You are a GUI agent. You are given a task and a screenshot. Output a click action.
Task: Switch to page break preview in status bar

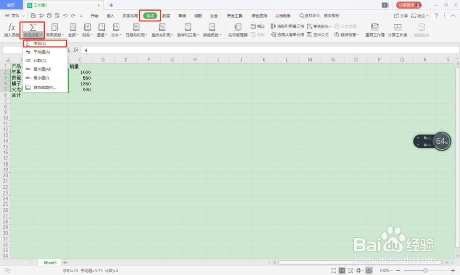pos(350,270)
